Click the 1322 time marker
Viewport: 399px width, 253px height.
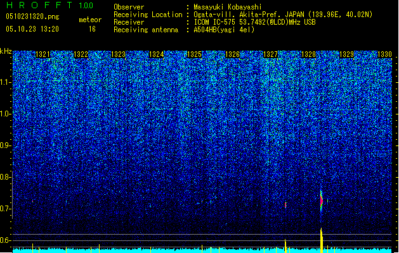point(81,54)
